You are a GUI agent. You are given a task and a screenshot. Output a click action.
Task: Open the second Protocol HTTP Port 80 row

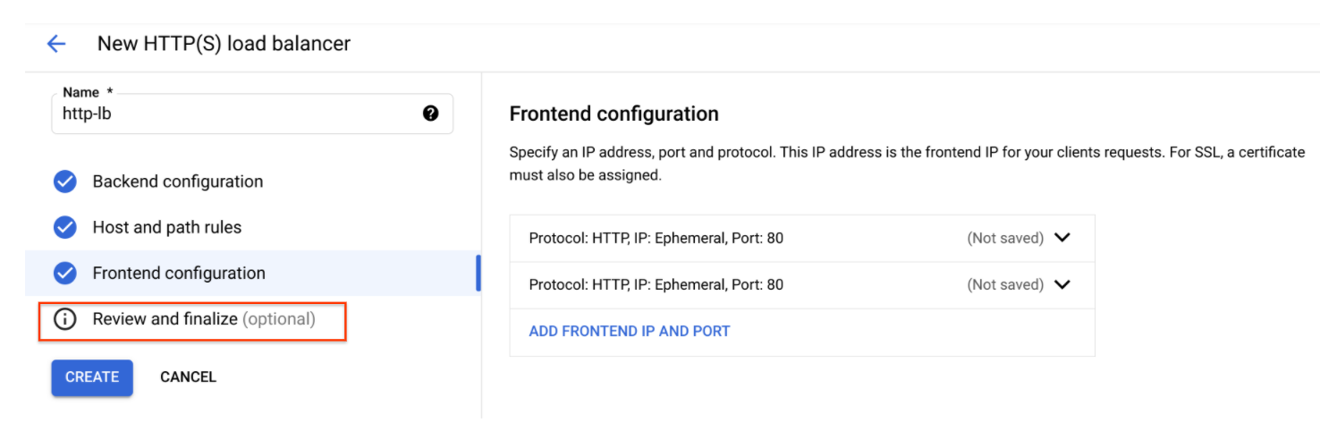point(802,285)
